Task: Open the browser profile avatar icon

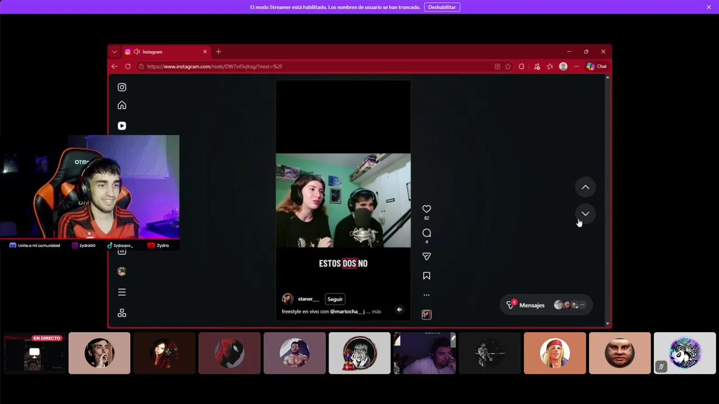Action: click(563, 66)
